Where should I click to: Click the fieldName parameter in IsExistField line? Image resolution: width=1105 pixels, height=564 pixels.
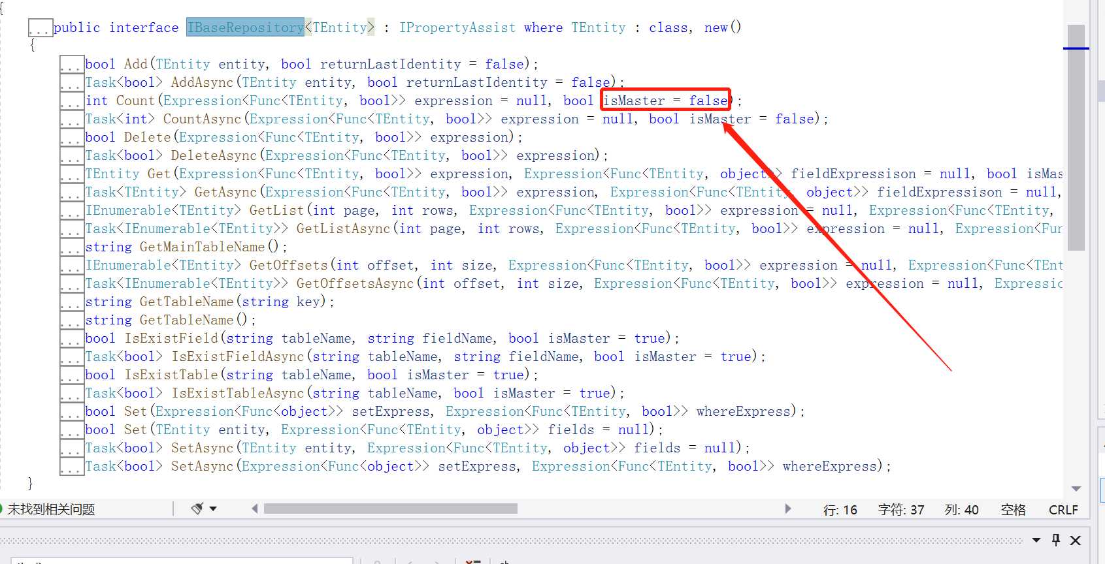[x=457, y=338]
